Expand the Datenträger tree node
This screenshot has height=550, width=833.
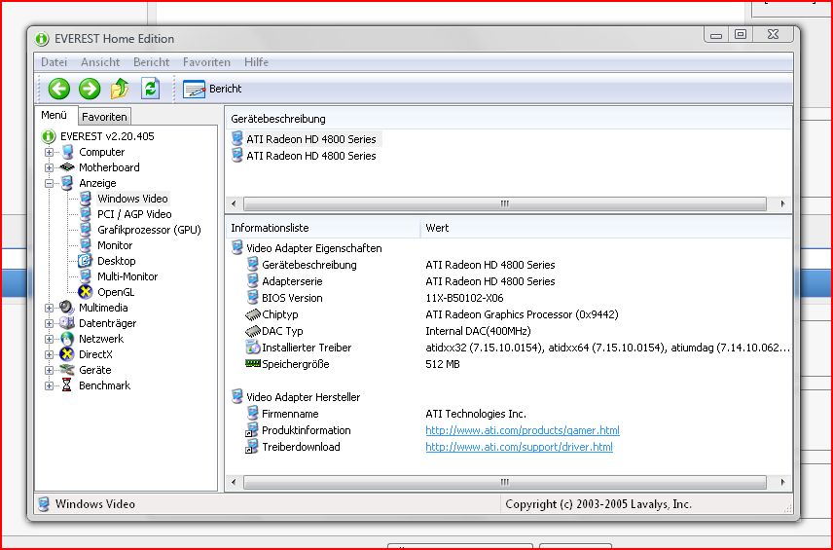49,323
